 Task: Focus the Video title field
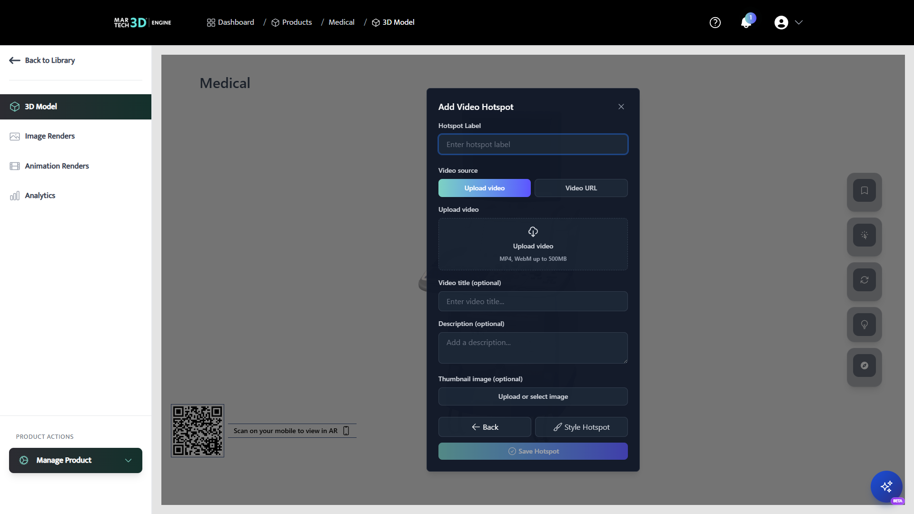click(x=533, y=301)
